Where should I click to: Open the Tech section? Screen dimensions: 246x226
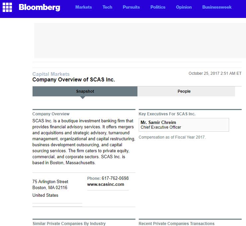click(107, 7)
